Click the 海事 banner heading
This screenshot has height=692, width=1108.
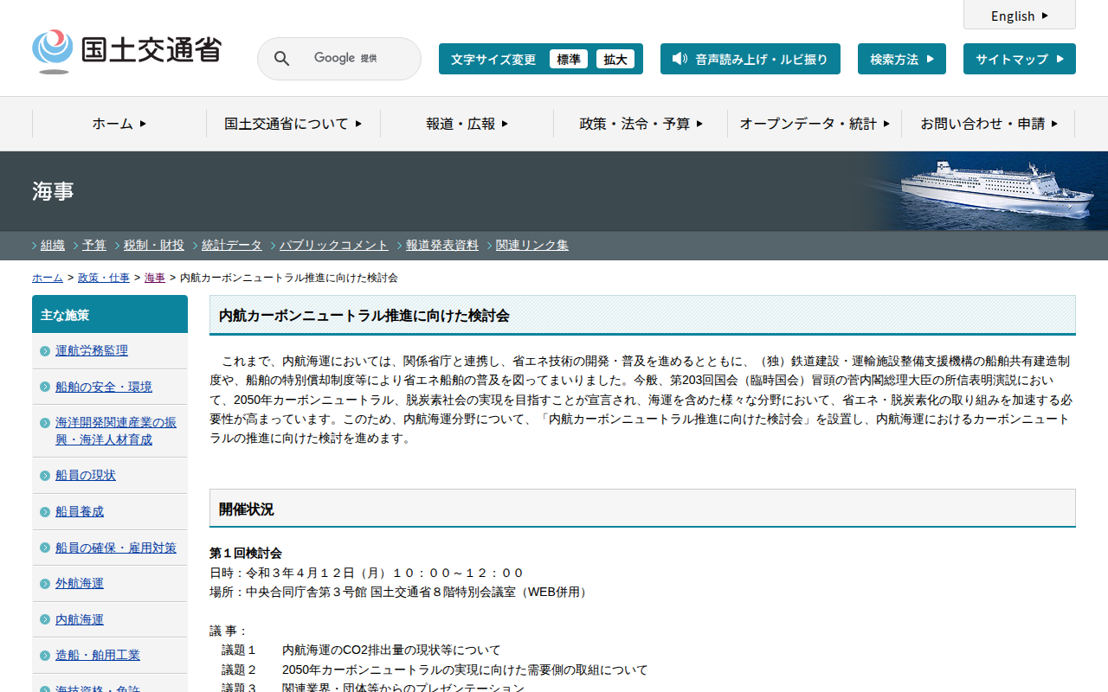pos(53,191)
